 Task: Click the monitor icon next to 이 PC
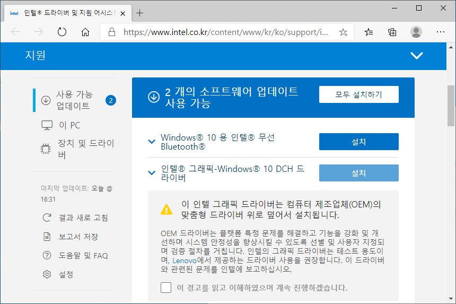click(x=47, y=125)
